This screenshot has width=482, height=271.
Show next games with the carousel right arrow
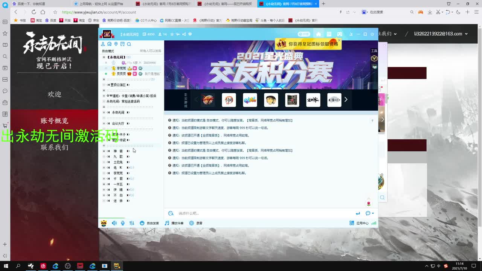click(346, 100)
